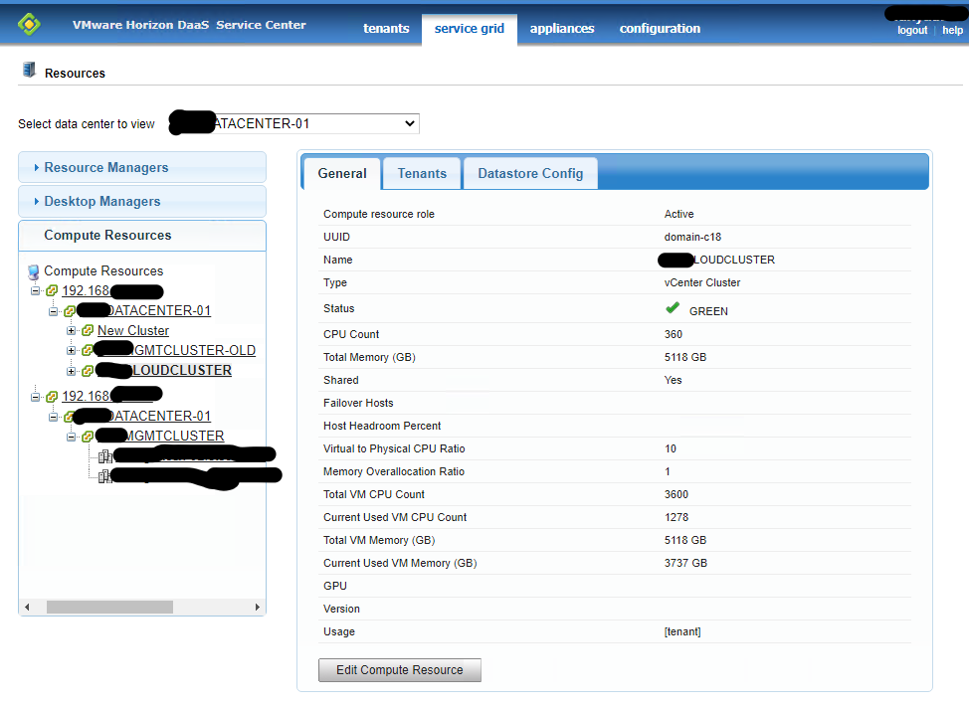Click the Shared value 'Yes'

tap(673, 380)
